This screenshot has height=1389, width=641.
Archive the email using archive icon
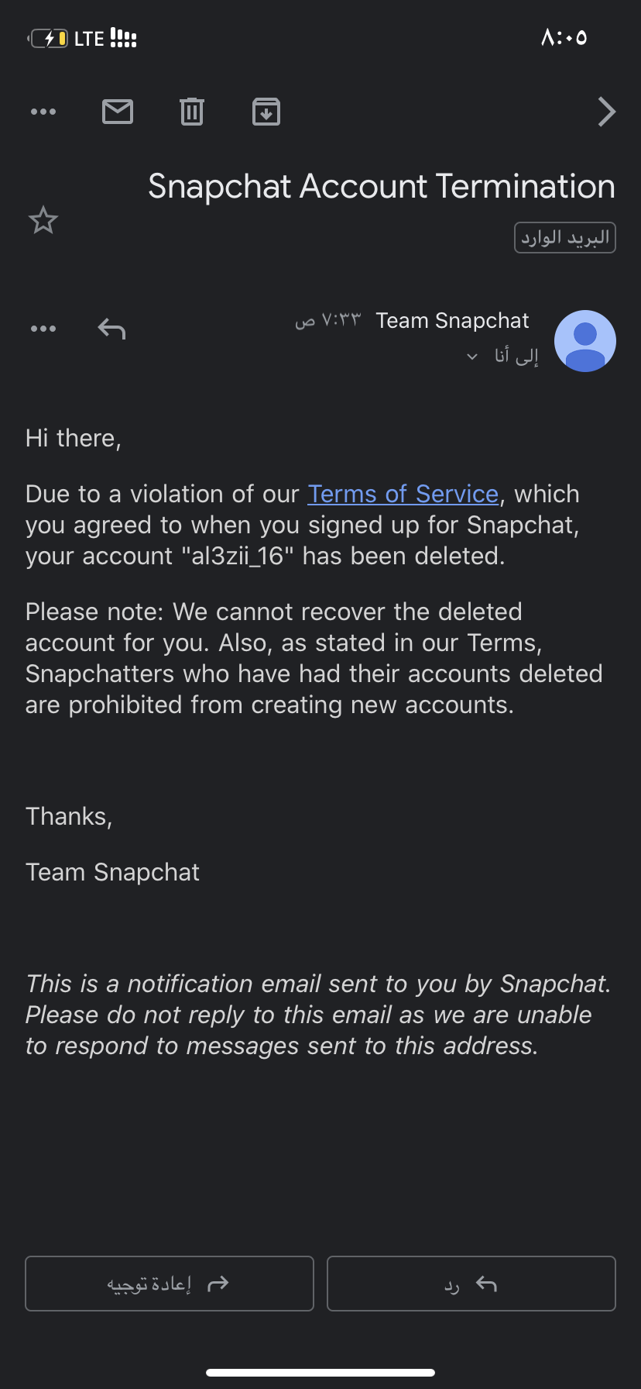266,112
